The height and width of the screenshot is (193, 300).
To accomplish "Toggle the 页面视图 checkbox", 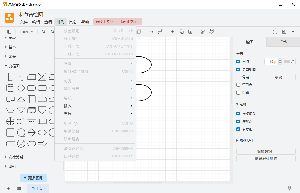I will [238, 69].
